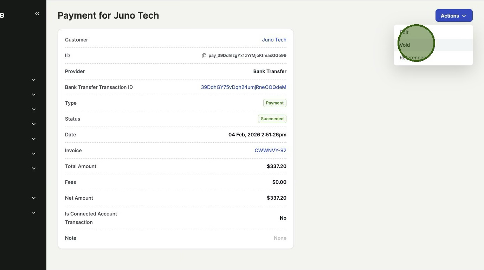Expand the second-to-last sidebar chevron
This screenshot has height=270, width=484.
pyautogui.click(x=34, y=198)
